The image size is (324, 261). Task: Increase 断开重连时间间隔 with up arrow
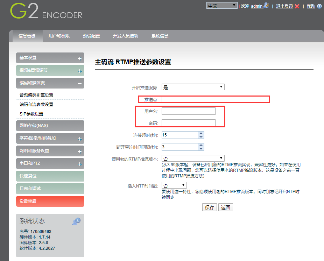pos(201,145)
